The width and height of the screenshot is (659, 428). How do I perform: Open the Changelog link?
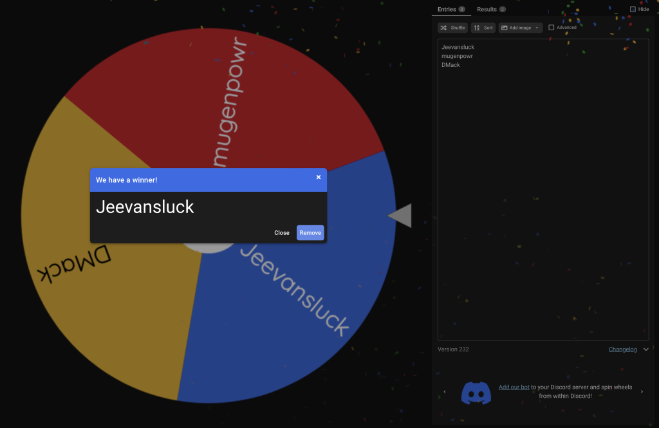(623, 349)
